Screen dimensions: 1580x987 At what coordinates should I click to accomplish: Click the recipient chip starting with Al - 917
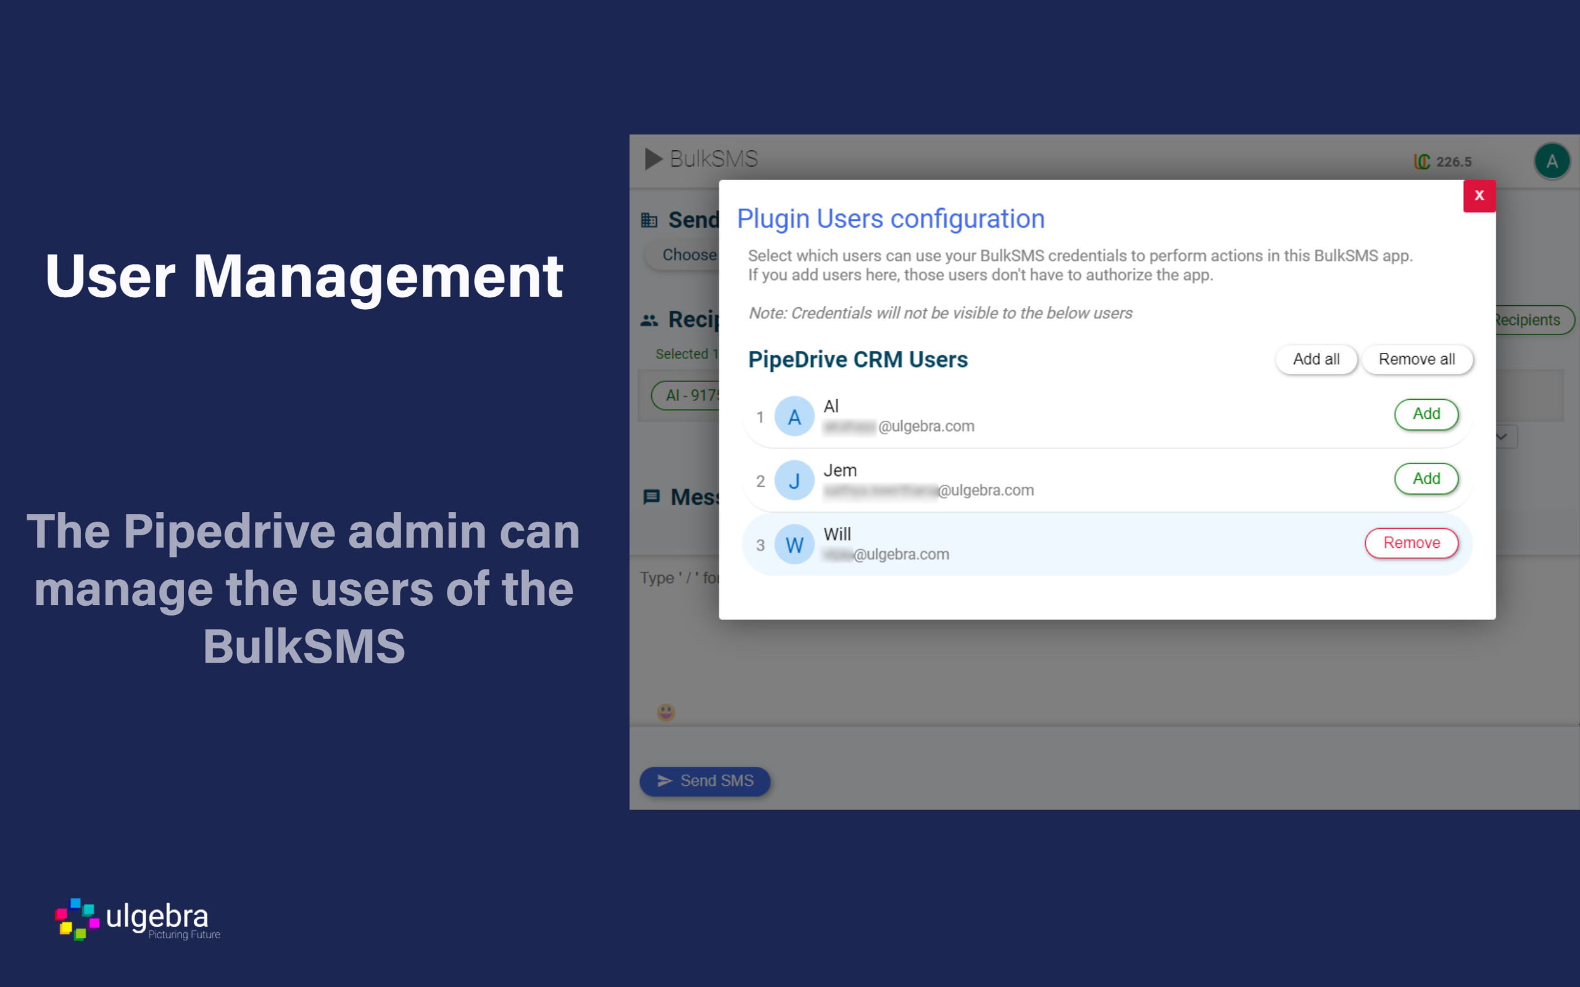click(686, 395)
